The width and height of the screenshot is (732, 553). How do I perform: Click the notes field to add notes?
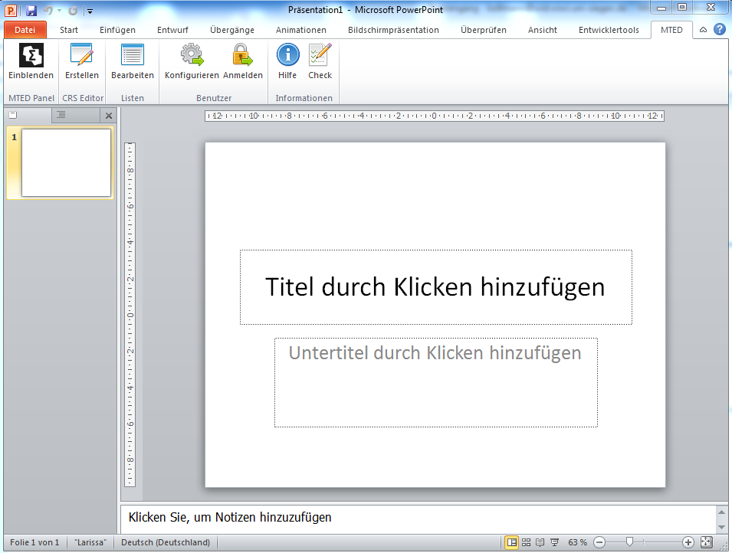coord(419,518)
